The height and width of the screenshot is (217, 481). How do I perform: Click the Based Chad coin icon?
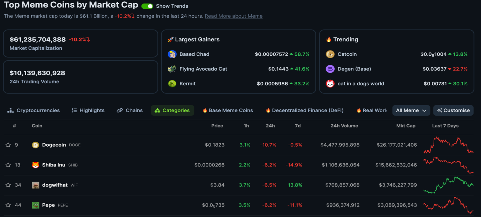(x=172, y=54)
